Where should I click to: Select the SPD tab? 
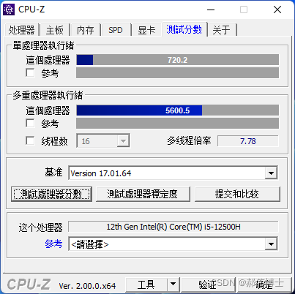(116, 30)
